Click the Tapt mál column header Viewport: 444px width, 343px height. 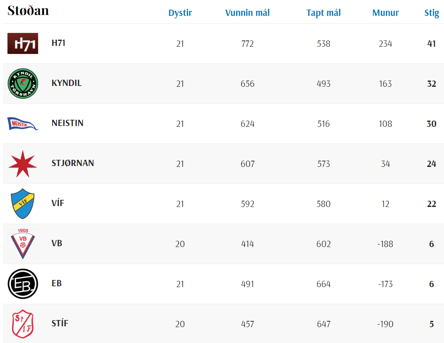(323, 13)
